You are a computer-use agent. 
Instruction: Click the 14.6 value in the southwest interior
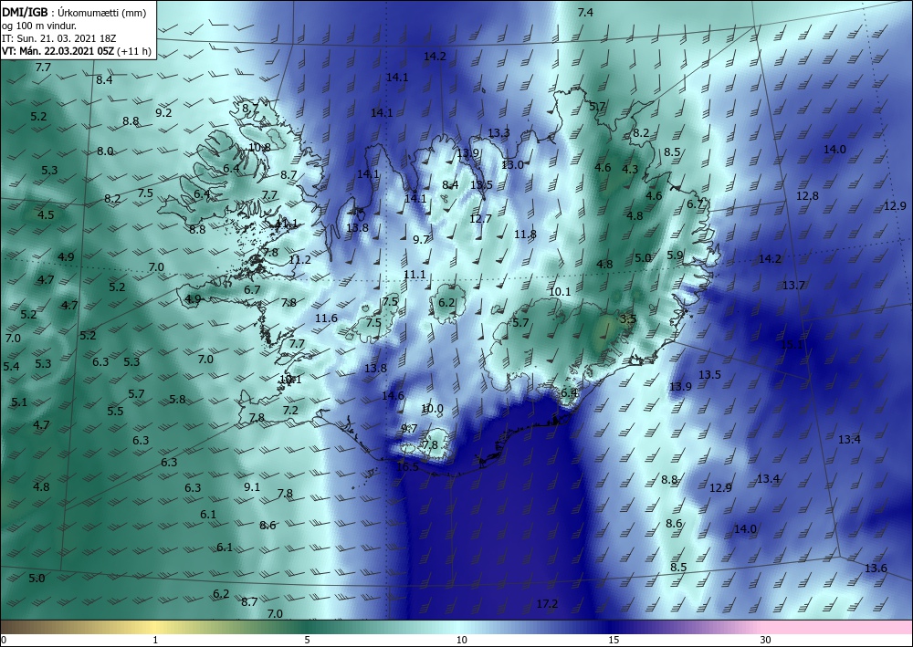(393, 396)
